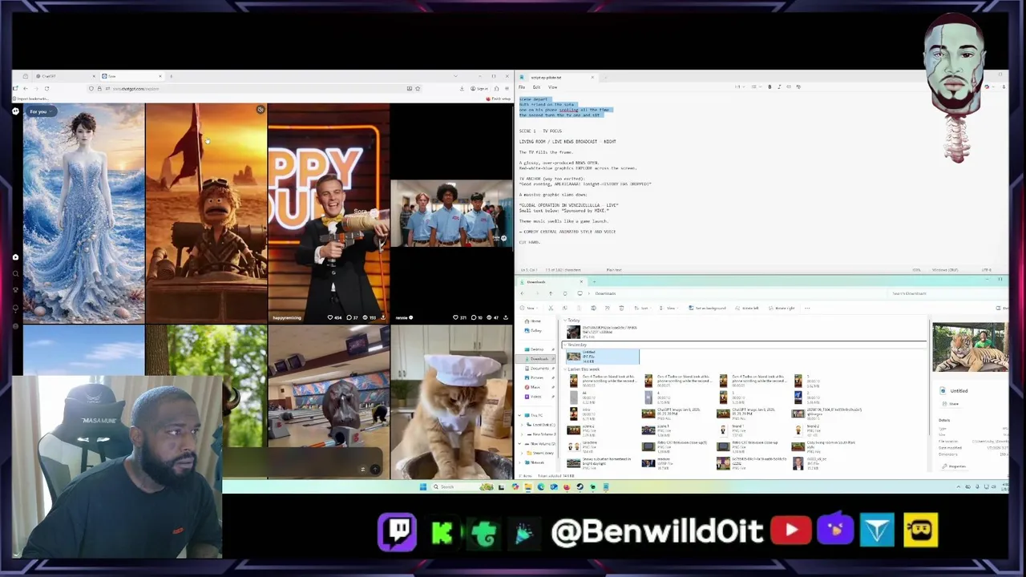The height and width of the screenshot is (577, 1026).
Task: Open the View dropdown in Explorer toolbar
Action: 667,309
